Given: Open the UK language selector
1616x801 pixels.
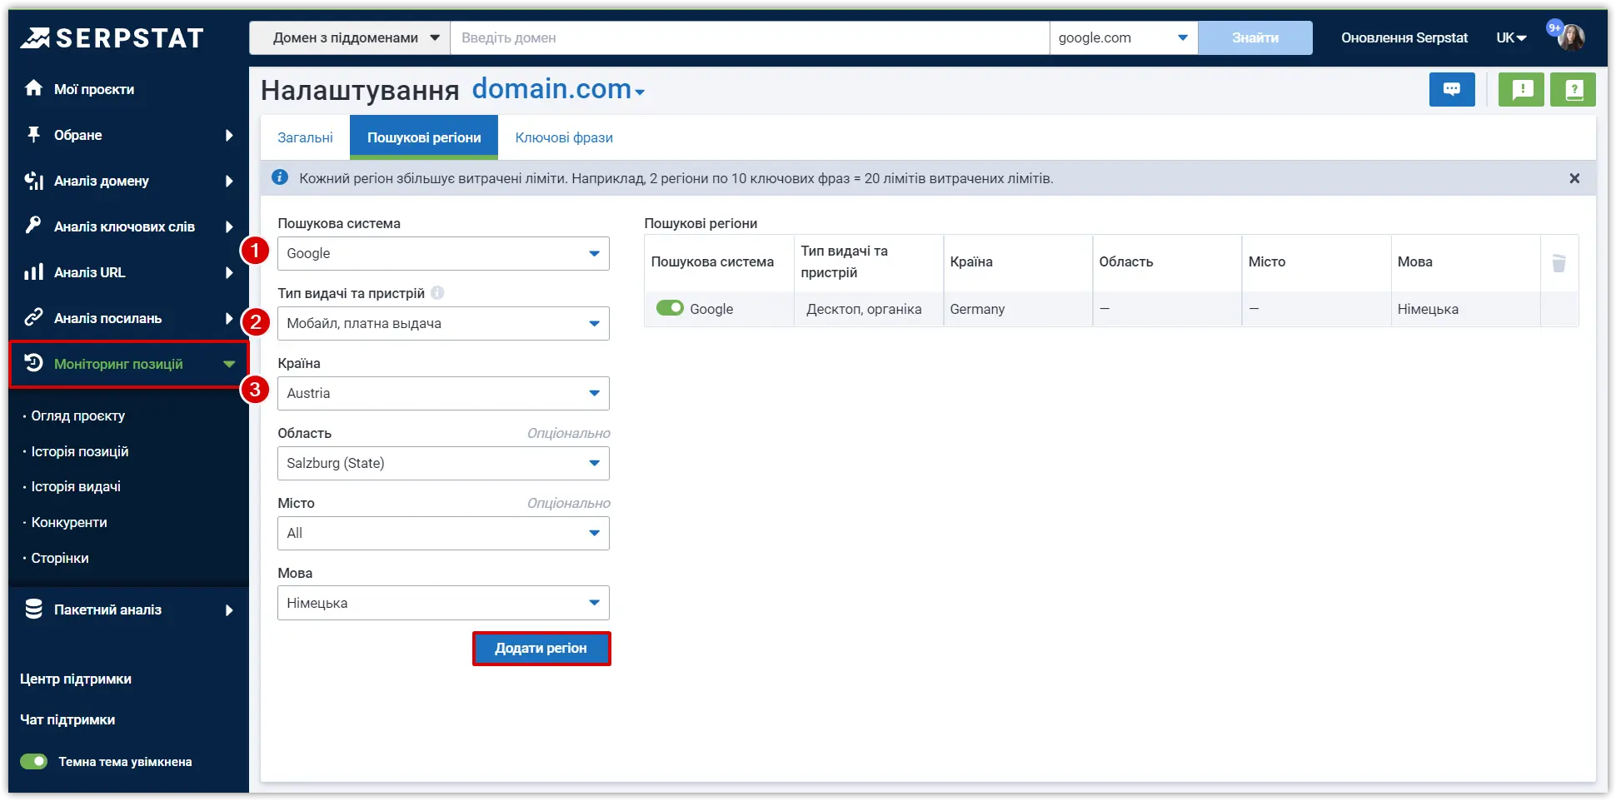Looking at the screenshot, I should [1511, 37].
